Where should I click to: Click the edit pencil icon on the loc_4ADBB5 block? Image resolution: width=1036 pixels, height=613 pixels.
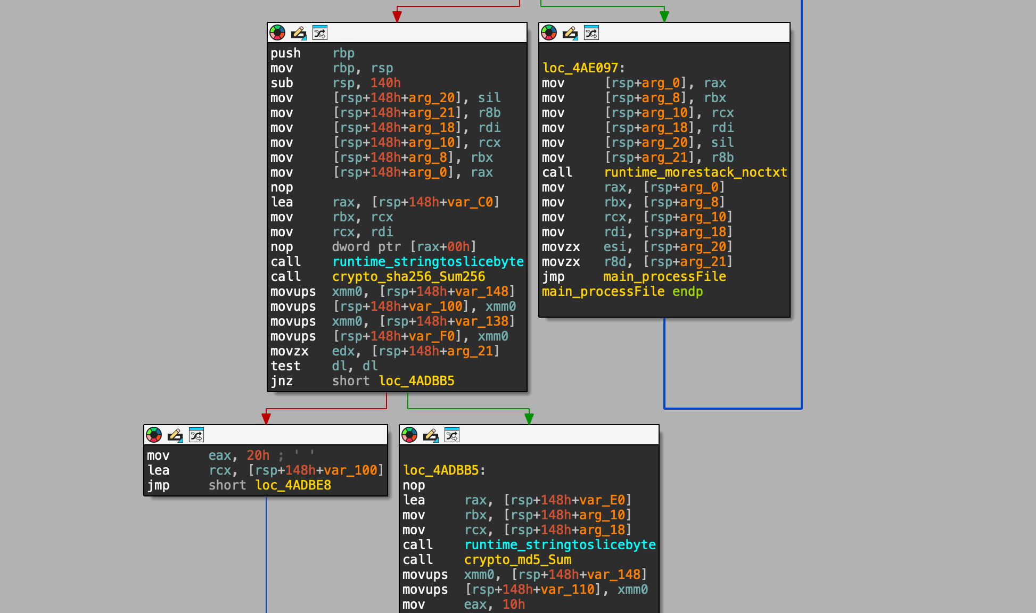tap(431, 435)
